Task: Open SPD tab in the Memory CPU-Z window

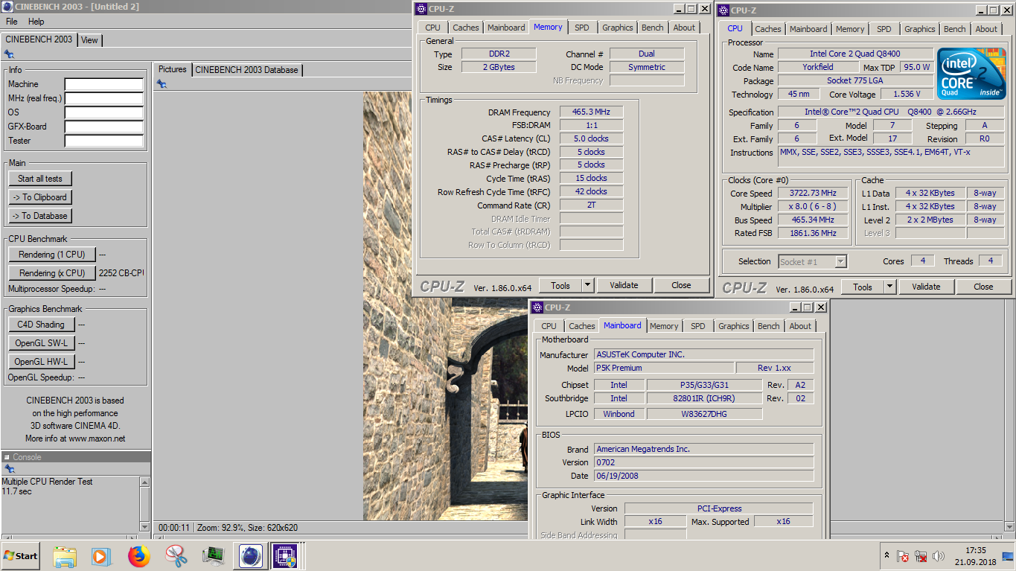Action: coord(582,28)
